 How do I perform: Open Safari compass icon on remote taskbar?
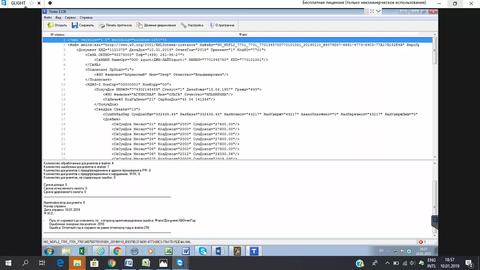135,251
